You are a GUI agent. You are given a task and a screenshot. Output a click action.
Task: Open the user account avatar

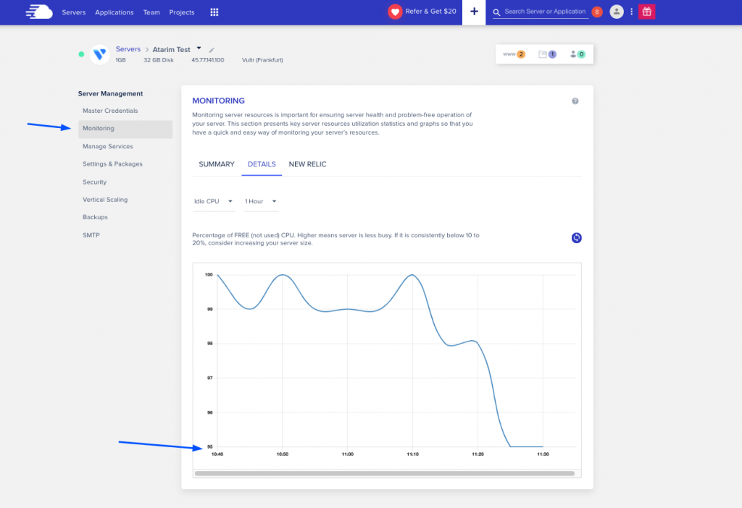(617, 12)
